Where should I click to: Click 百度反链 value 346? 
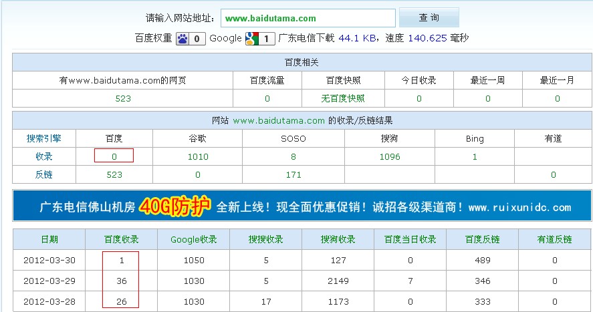tap(483, 281)
